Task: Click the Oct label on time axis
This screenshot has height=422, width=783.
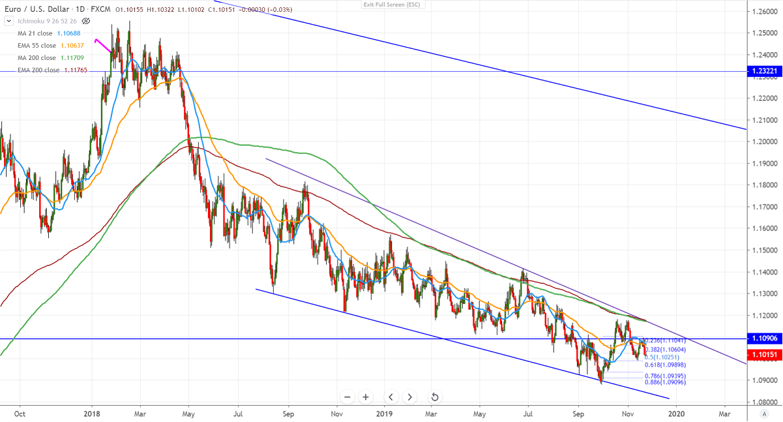Action: point(20,413)
